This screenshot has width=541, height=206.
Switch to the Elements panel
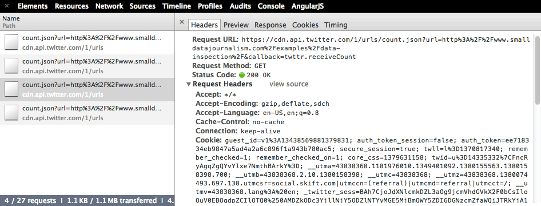(33, 6)
